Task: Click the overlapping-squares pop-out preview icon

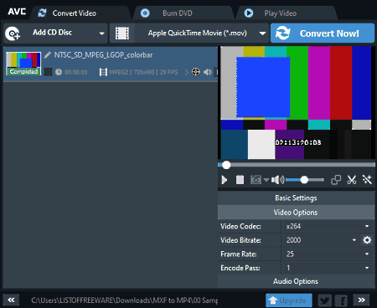Action: point(336,180)
